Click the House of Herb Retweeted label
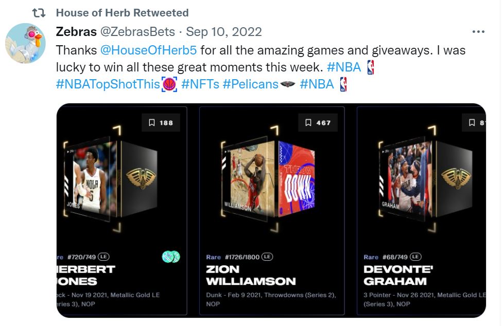The image size is (504, 326). pos(122,12)
